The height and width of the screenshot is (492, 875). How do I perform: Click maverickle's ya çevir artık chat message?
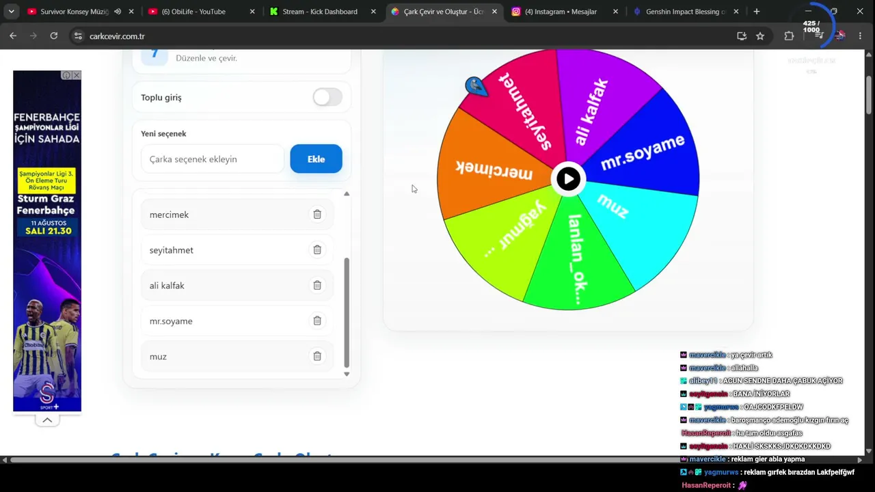click(x=727, y=355)
